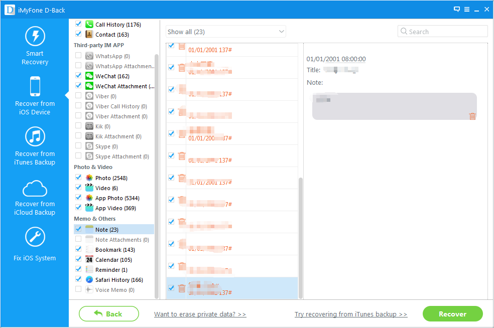The width and height of the screenshot is (494, 328).
Task: Click the Video clapperboard icon
Action: click(89, 188)
